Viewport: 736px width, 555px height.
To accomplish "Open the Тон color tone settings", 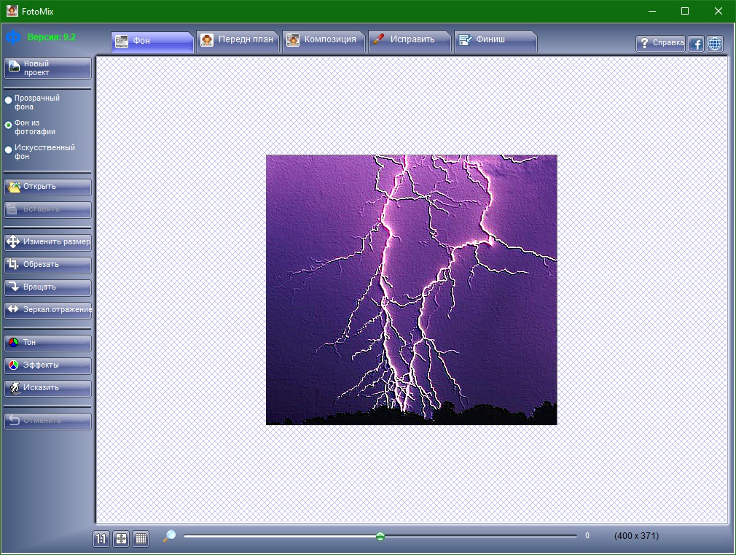I will click(x=47, y=343).
